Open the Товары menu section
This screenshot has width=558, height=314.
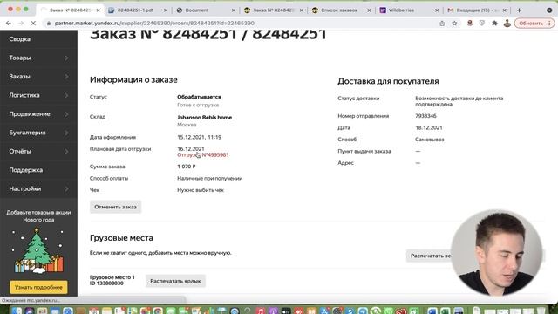pyautogui.click(x=20, y=58)
